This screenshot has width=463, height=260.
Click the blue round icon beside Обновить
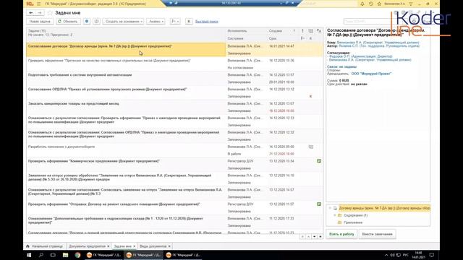pyautogui.click(x=87, y=21)
